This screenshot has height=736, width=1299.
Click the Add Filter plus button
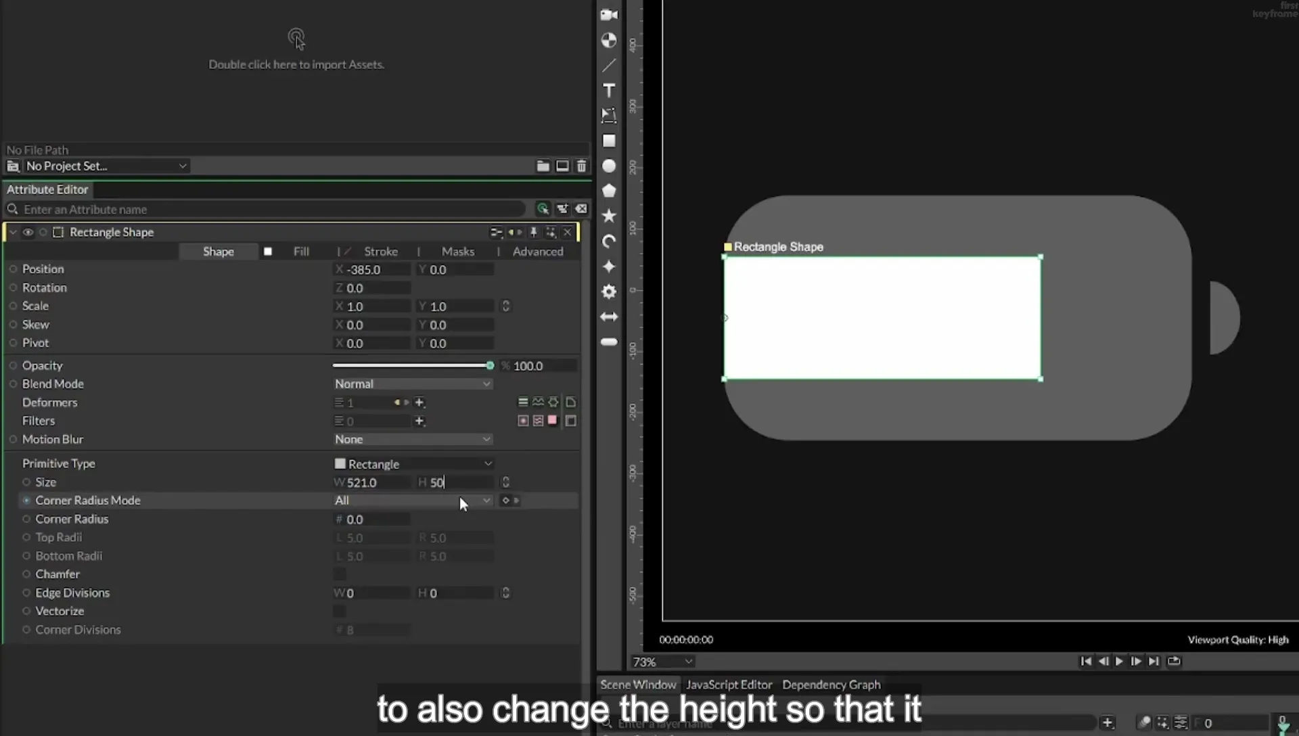[419, 421]
